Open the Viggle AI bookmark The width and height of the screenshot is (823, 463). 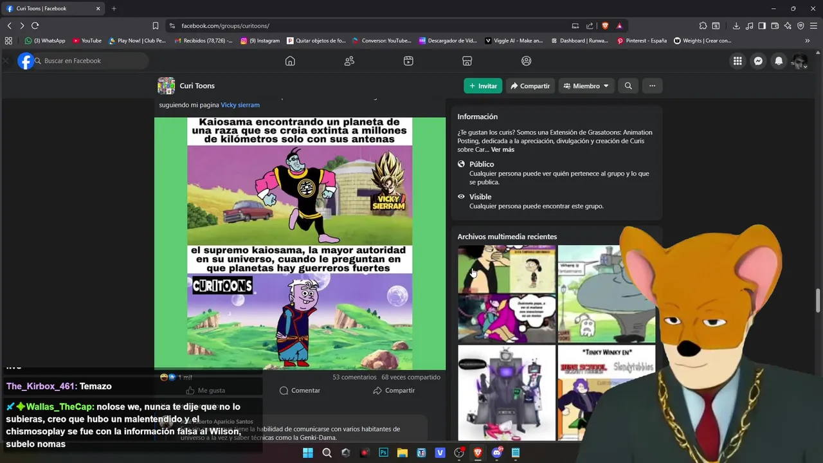click(514, 41)
